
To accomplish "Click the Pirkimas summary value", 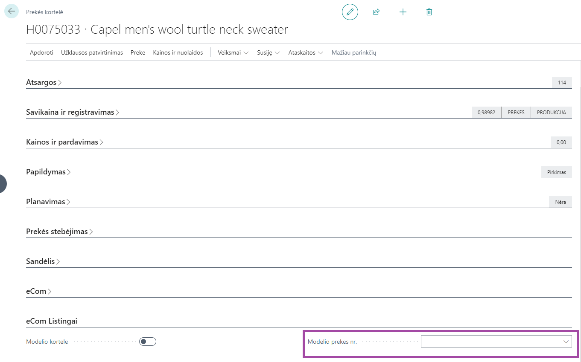I will tap(557, 172).
